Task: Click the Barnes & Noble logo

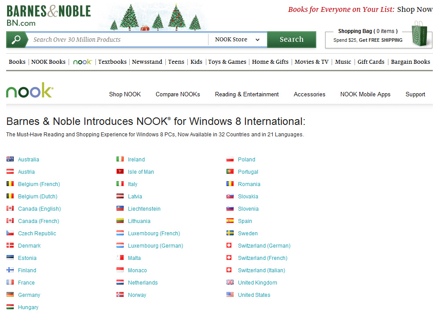Action: pos(48,15)
